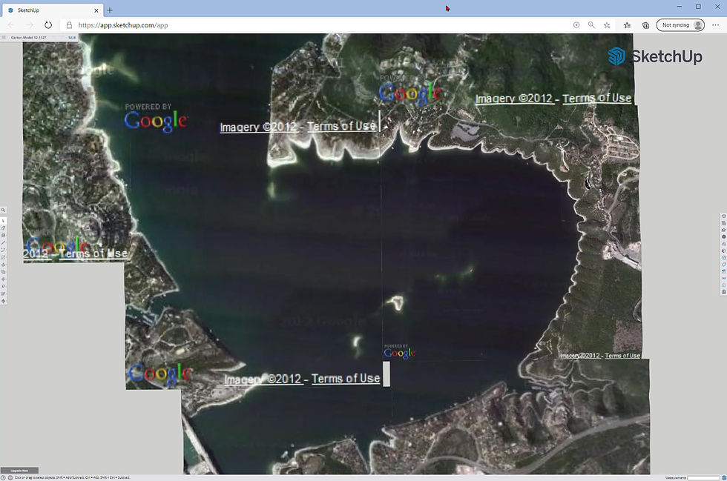
Task: Select the Arc tool
Action: click(3, 250)
